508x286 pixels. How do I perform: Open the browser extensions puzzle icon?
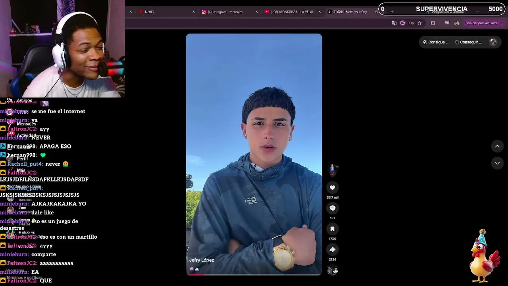(x=433, y=23)
